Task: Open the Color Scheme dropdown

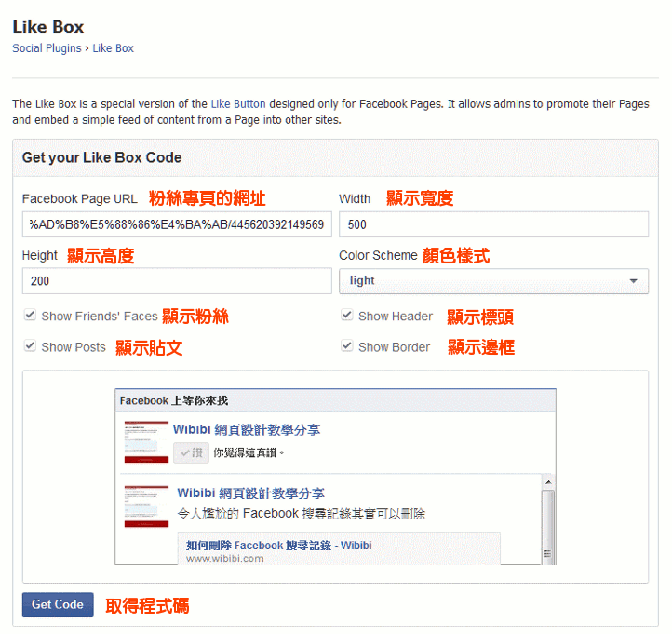Action: click(x=493, y=281)
